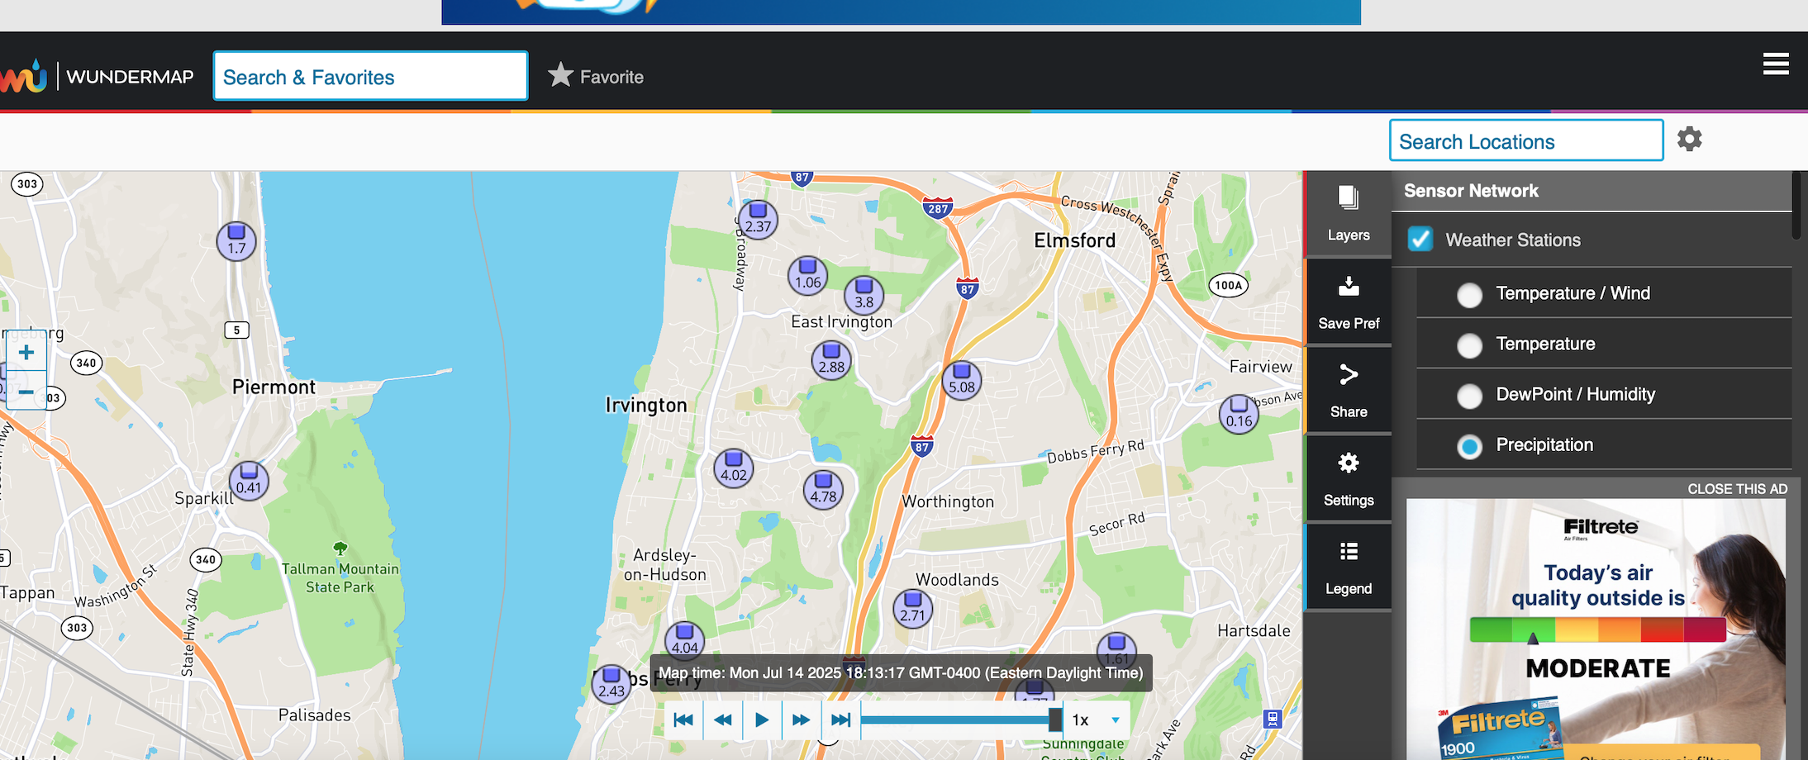Skip to last frame of map animation
Viewport: 1808px width, 760px height.
pos(840,720)
